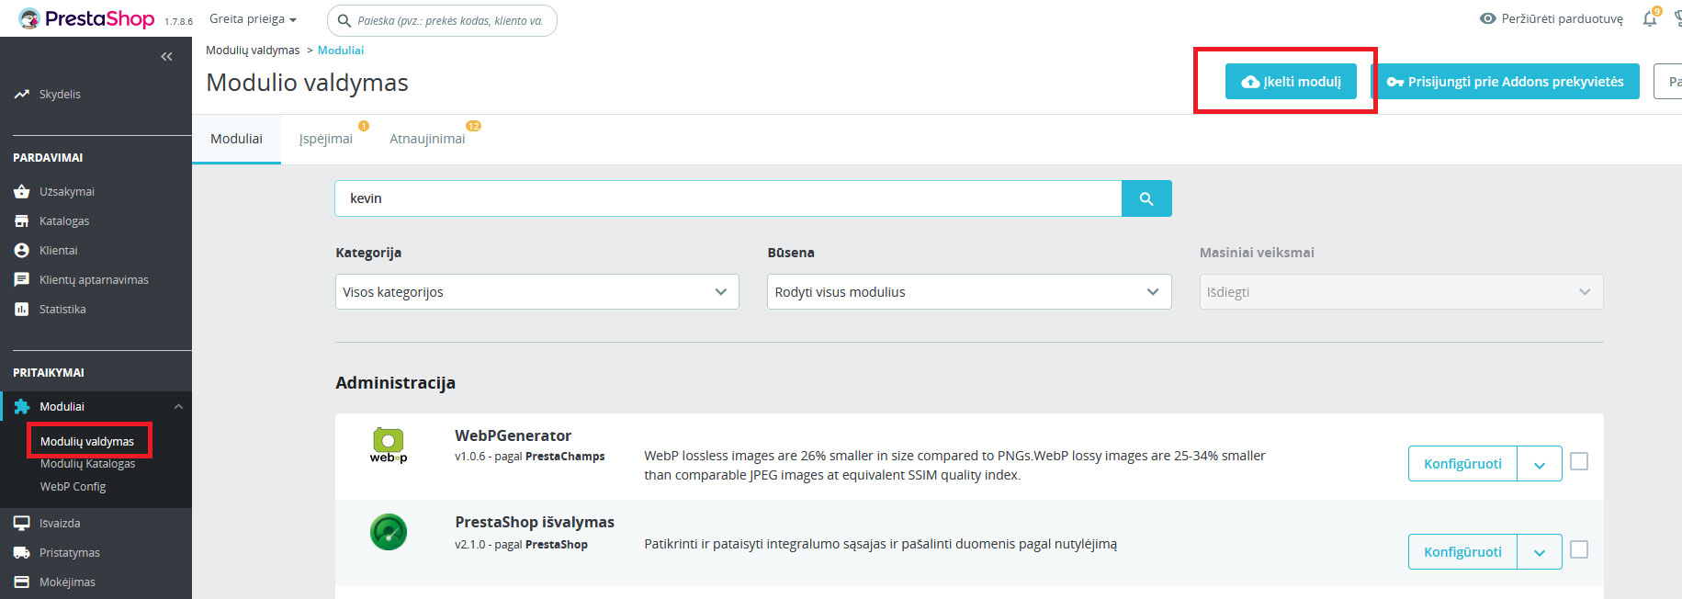The image size is (1682, 599).
Task: Open Pristatymas in the sidebar
Action: click(x=69, y=552)
